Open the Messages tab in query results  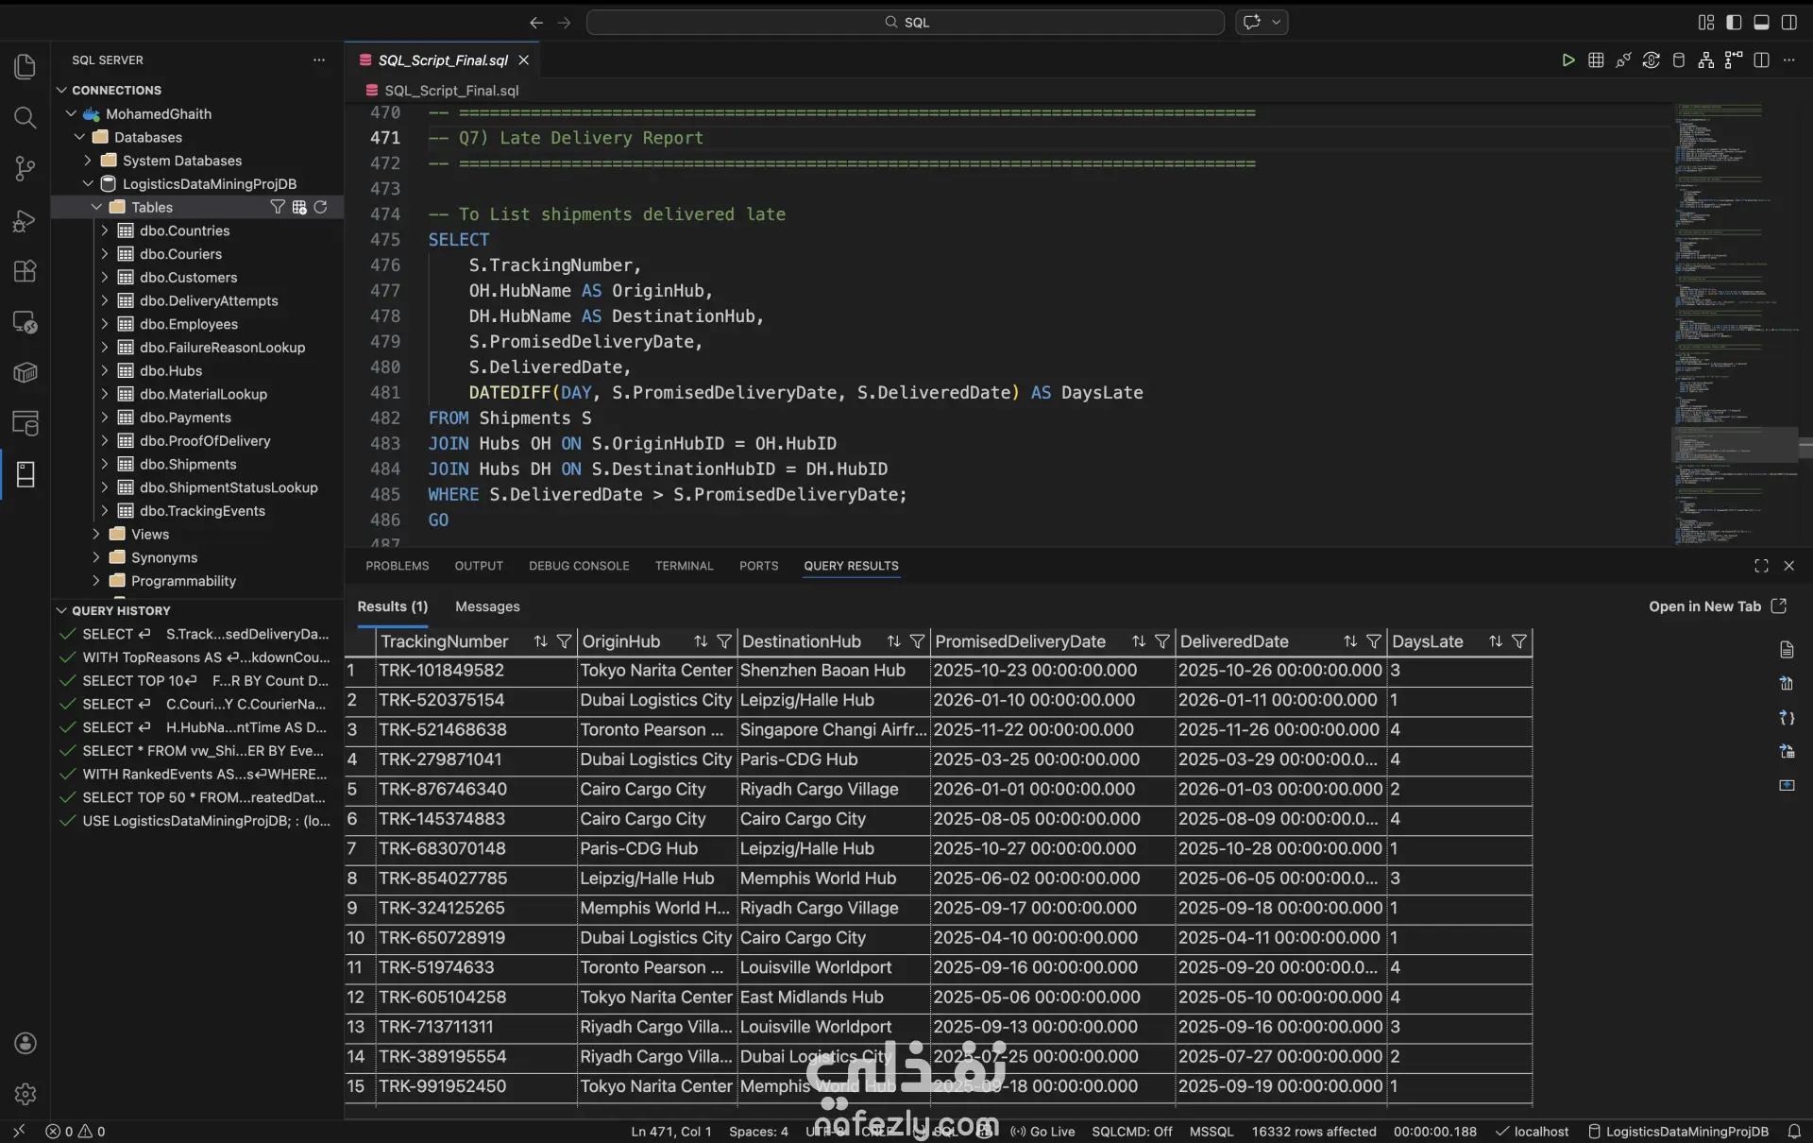tap(487, 606)
